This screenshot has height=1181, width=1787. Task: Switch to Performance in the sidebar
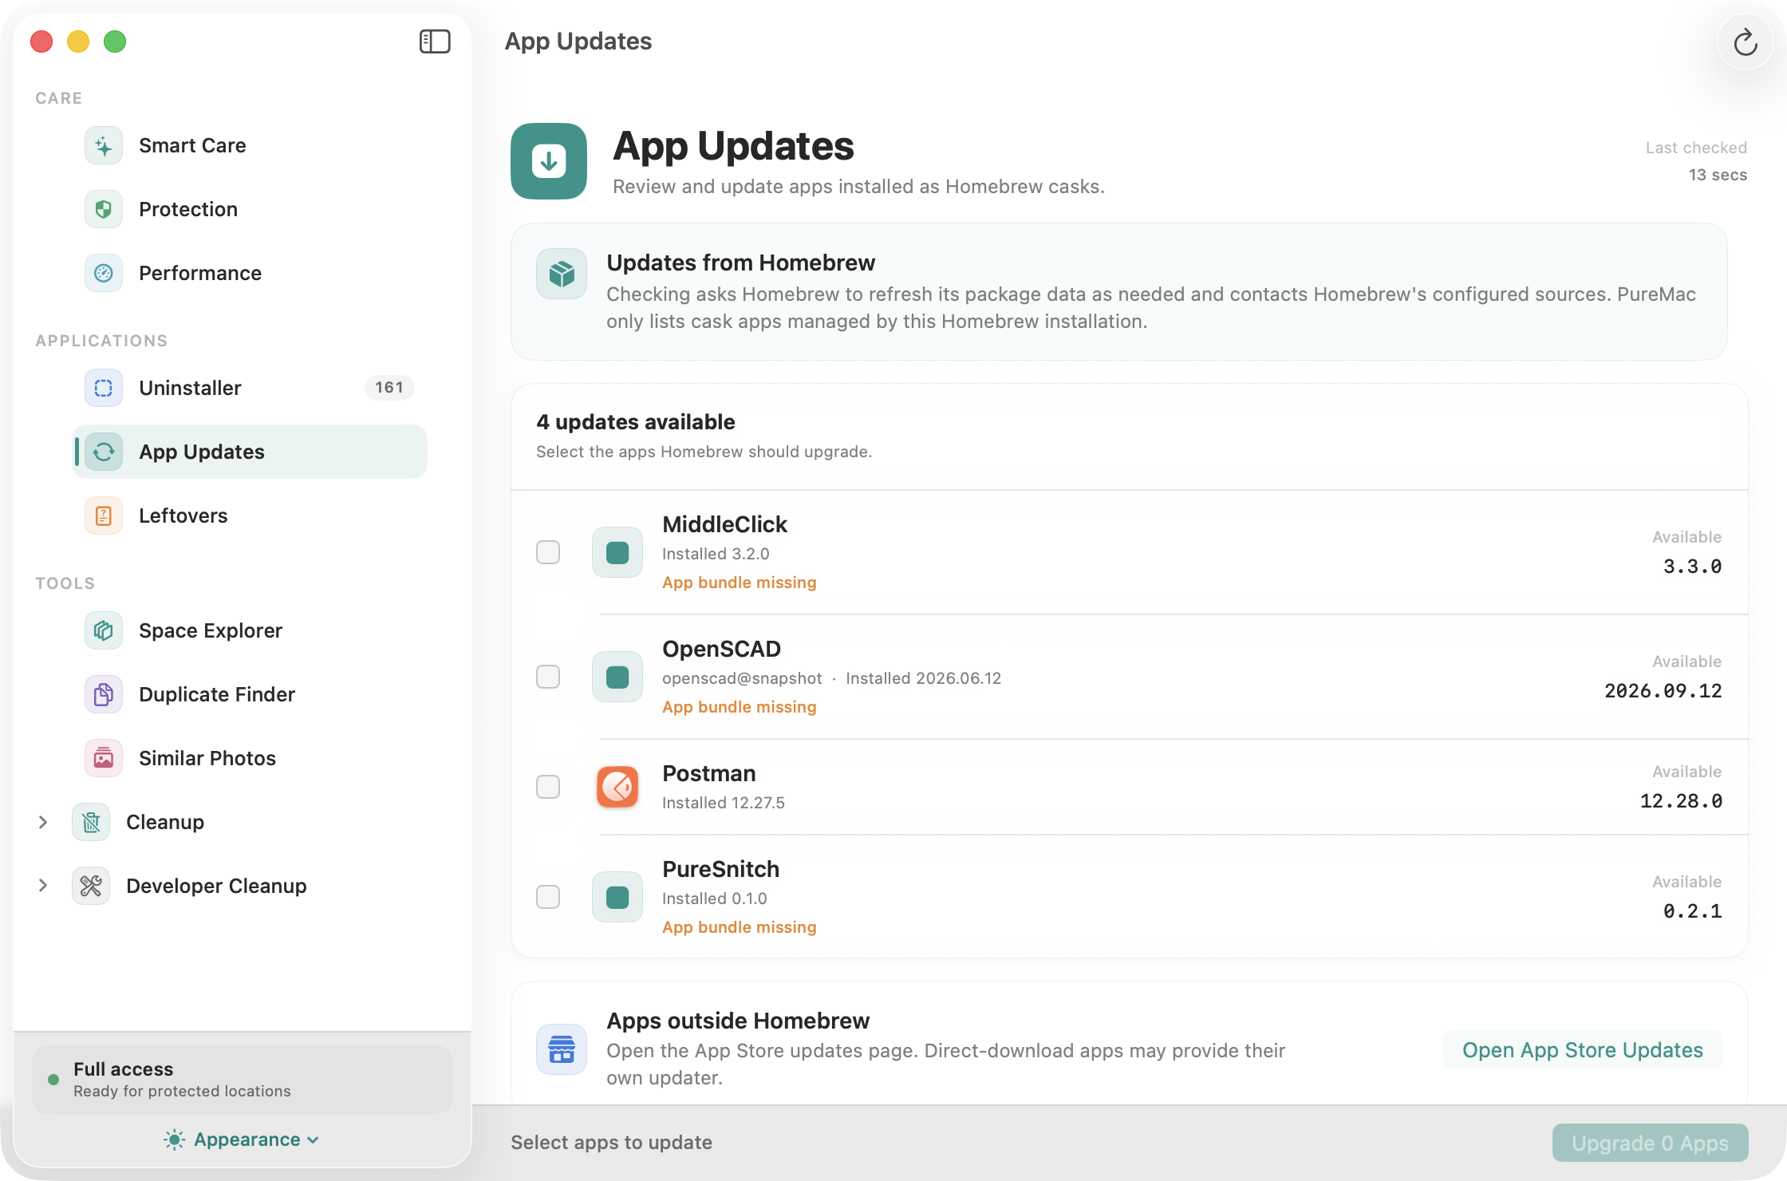[x=250, y=274]
